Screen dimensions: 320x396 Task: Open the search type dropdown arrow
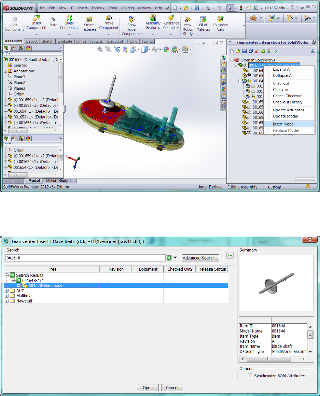pyautogui.click(x=175, y=258)
